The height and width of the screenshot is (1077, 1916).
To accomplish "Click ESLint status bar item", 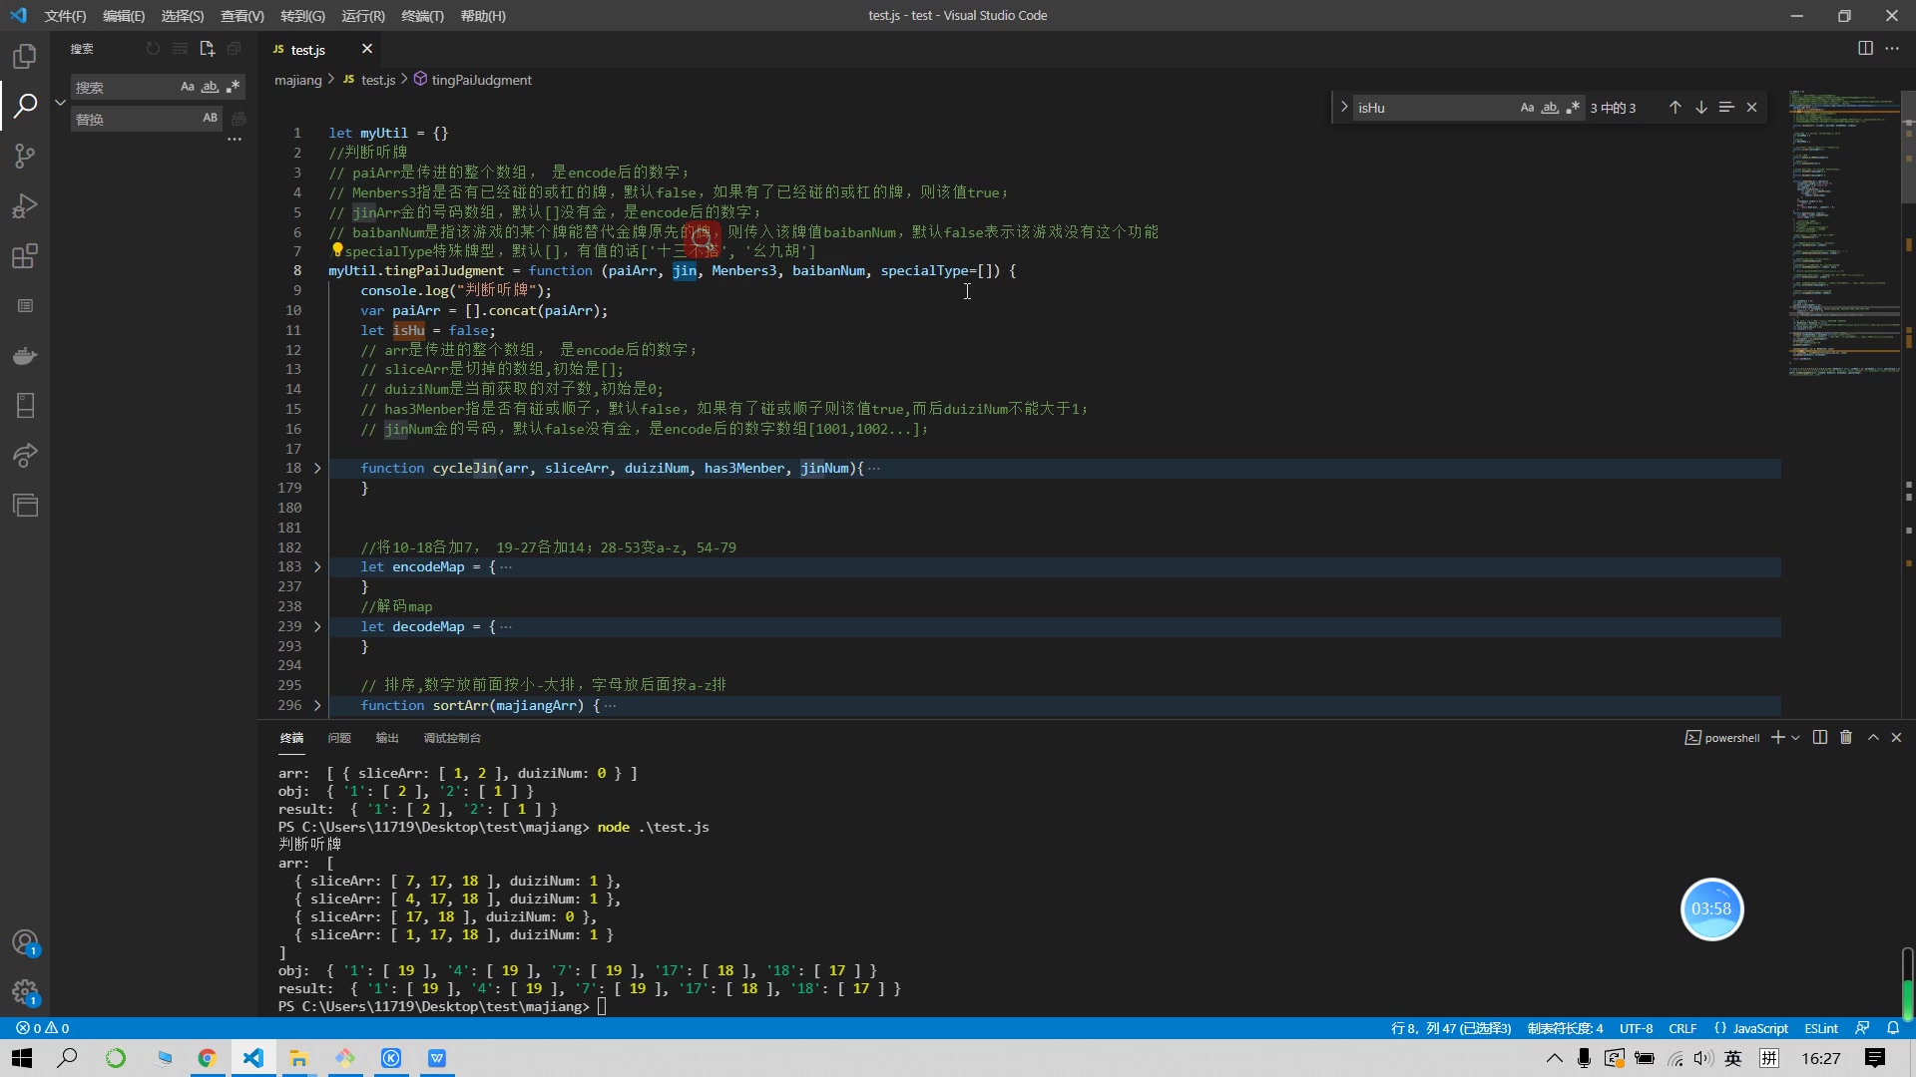I will (x=1821, y=1028).
